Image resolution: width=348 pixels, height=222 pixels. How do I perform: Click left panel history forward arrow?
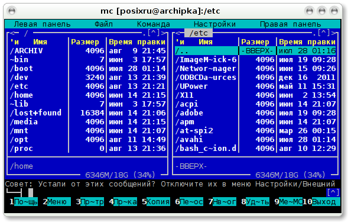163,33
